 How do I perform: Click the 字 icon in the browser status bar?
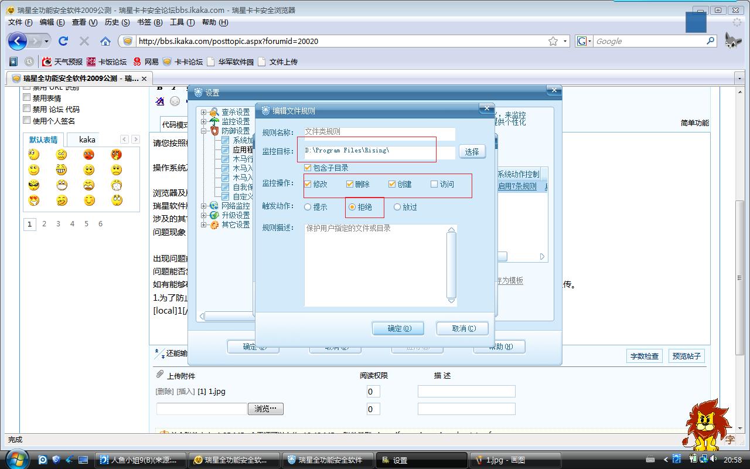pos(731,439)
